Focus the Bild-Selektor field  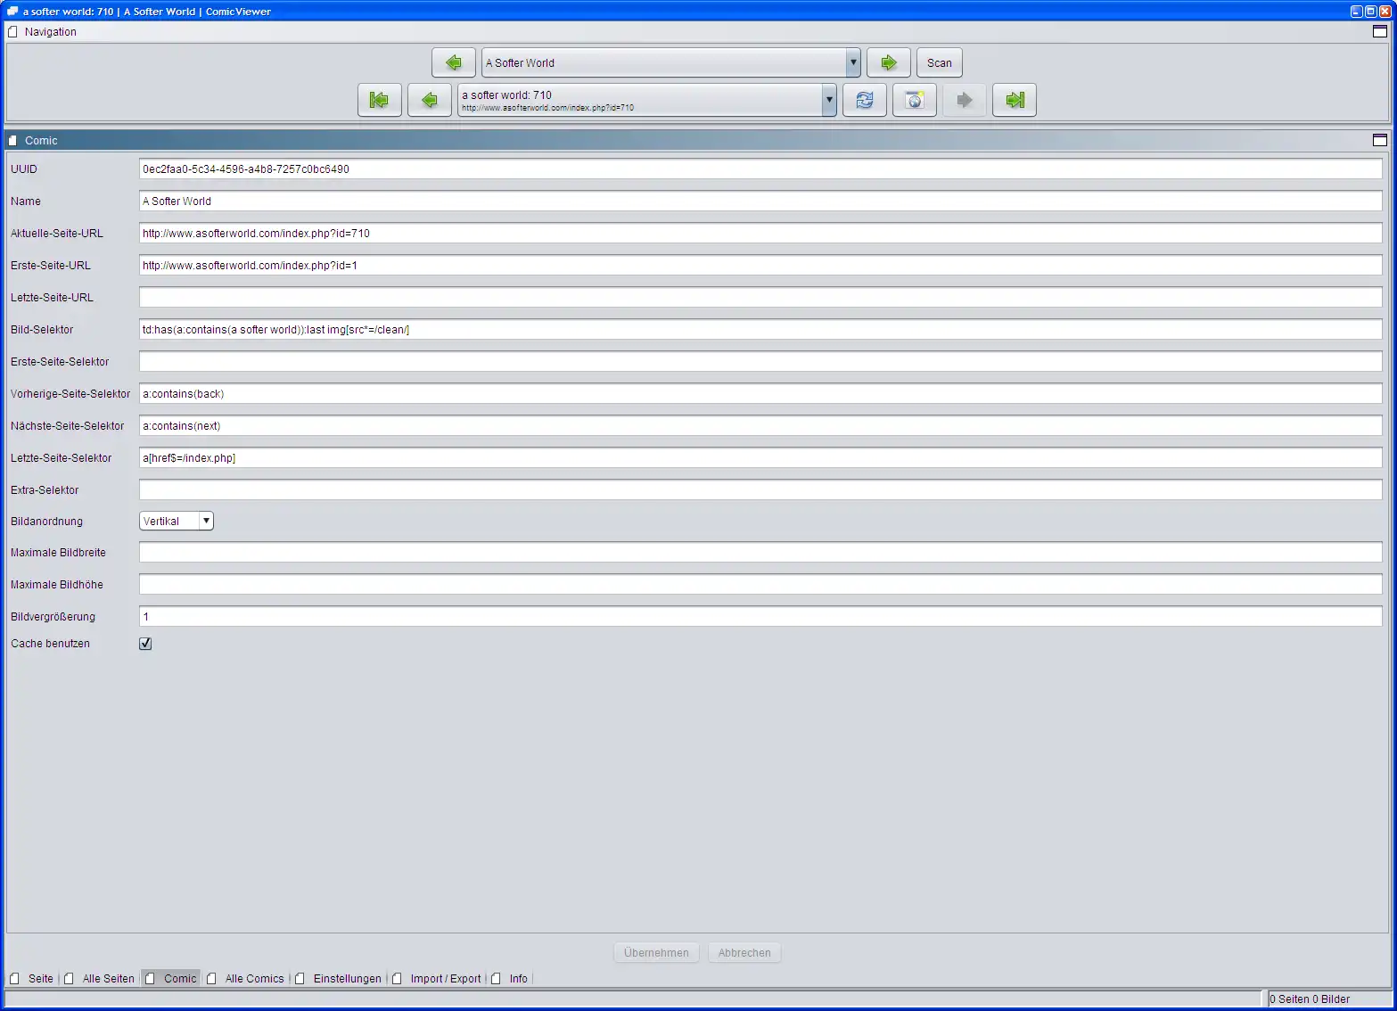tap(760, 329)
